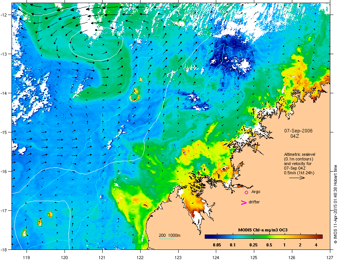Click the longitude axis label 119
The width and height of the screenshot is (338, 261).
(x=27, y=257)
